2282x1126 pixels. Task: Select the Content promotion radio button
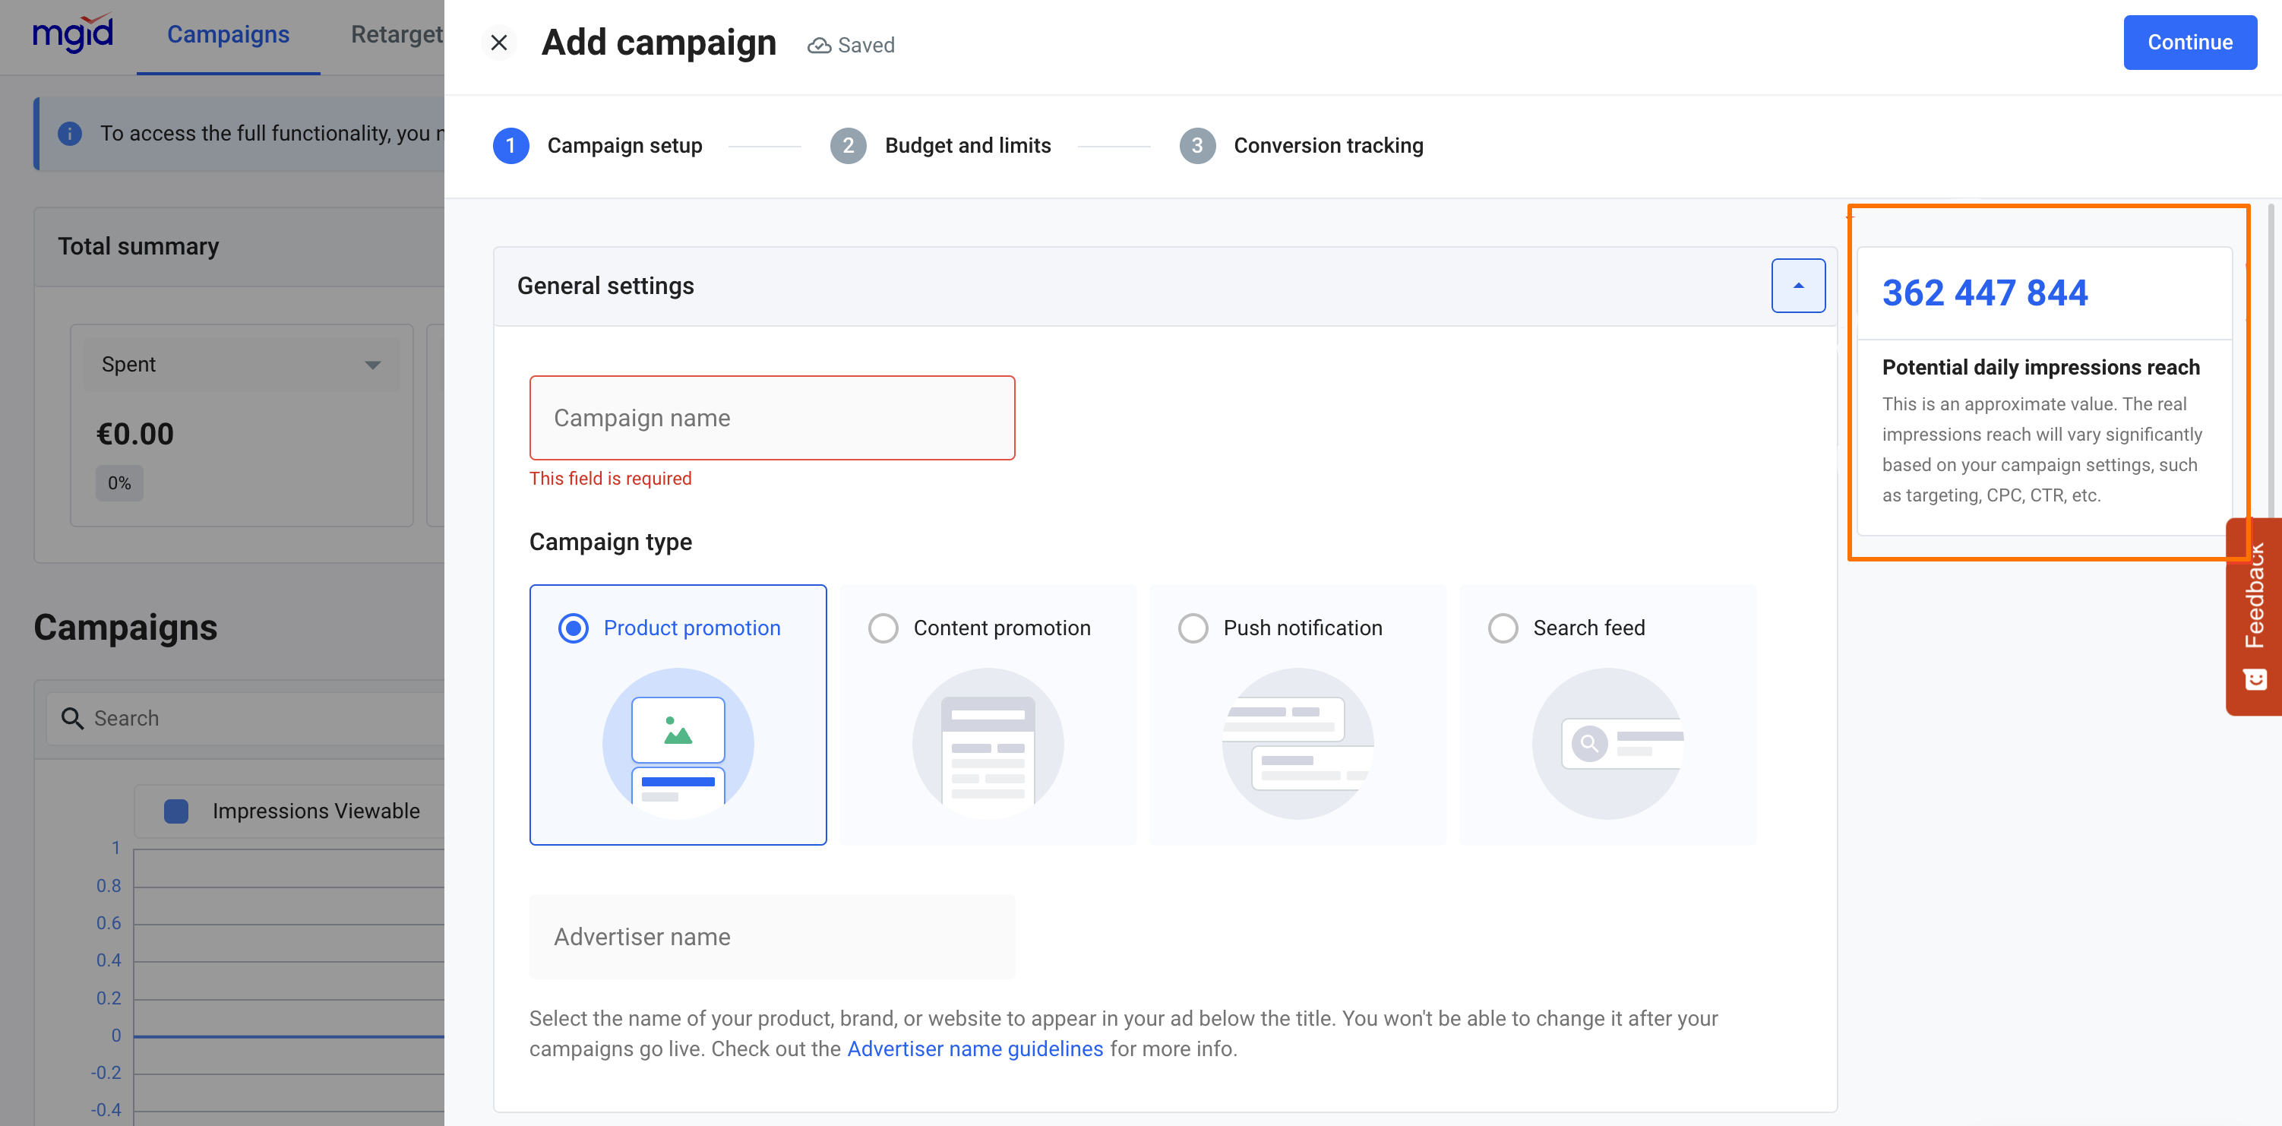point(882,628)
